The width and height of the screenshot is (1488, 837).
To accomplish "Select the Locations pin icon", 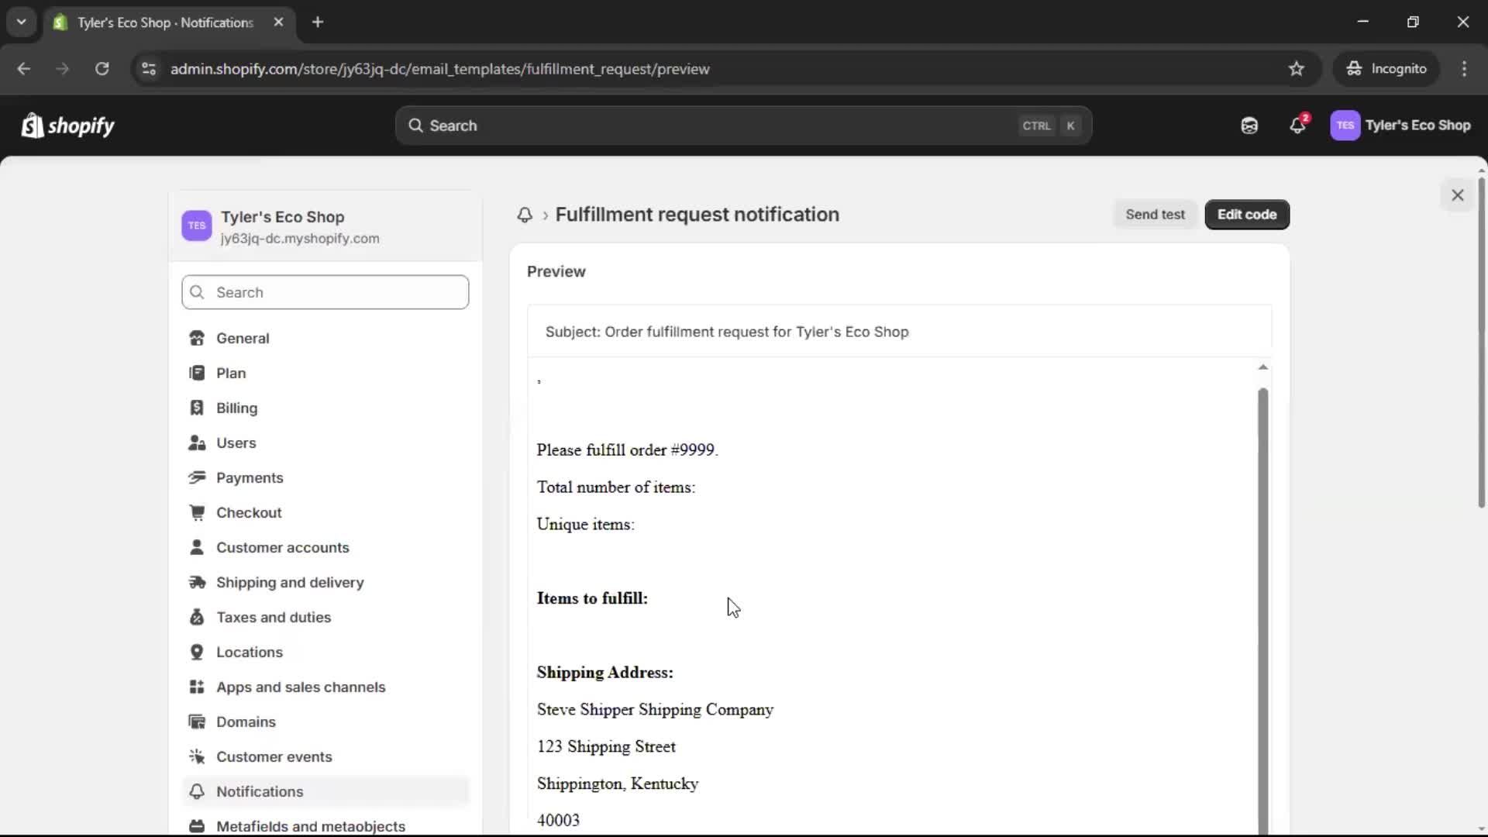I will pos(197,652).
